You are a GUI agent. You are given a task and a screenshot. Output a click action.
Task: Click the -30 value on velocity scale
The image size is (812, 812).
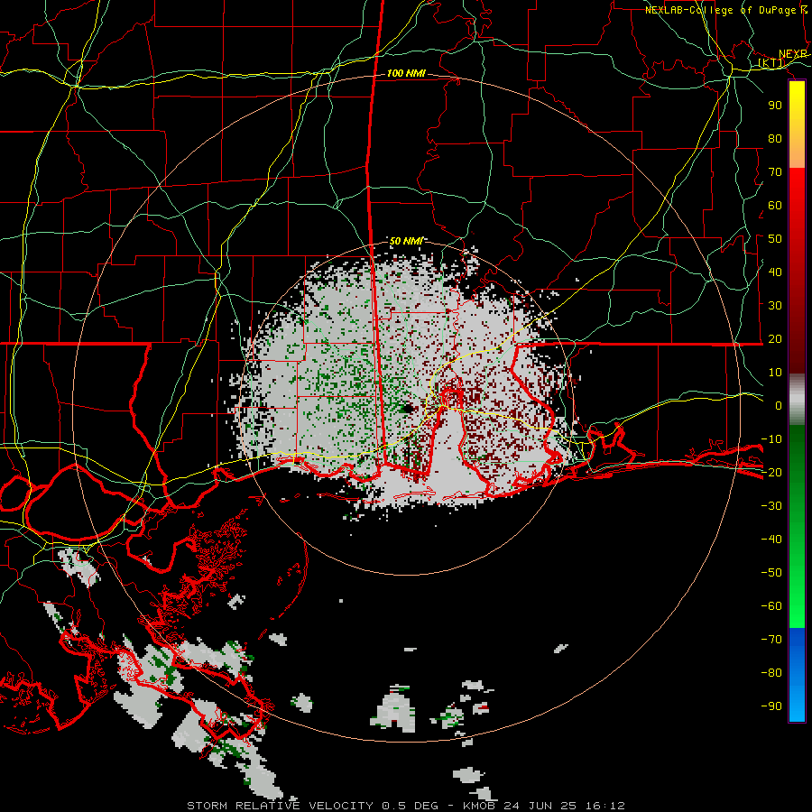click(771, 506)
